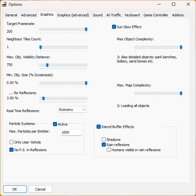196x196 pixels.
Task: Toggle the Sun Glow Effect checkbox
Action: pyautogui.click(x=114, y=27)
